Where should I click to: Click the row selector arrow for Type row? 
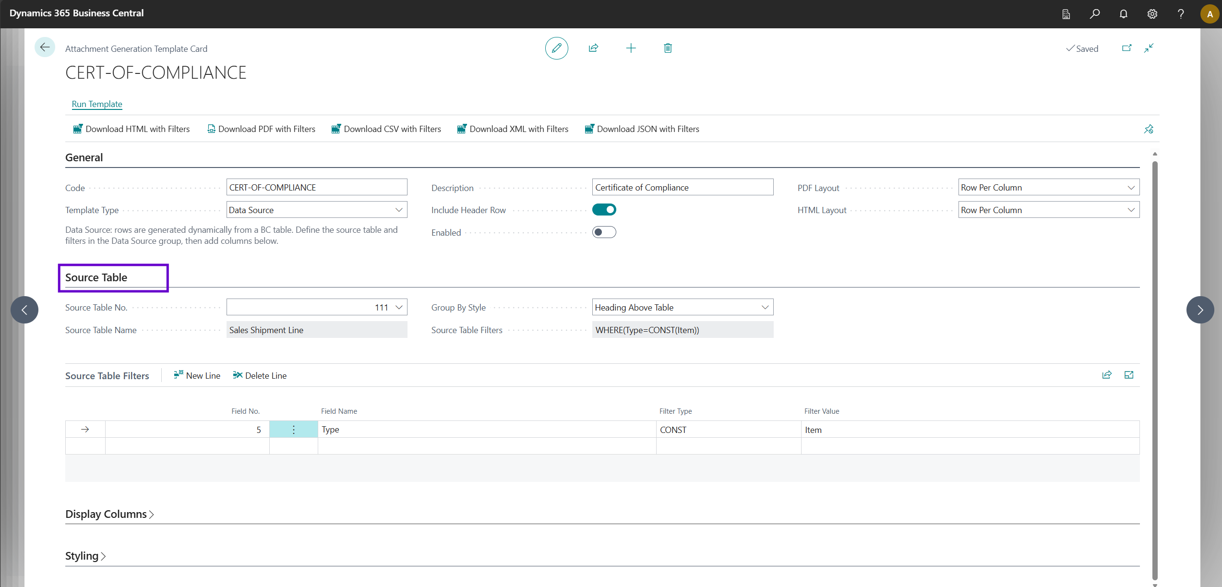click(85, 430)
